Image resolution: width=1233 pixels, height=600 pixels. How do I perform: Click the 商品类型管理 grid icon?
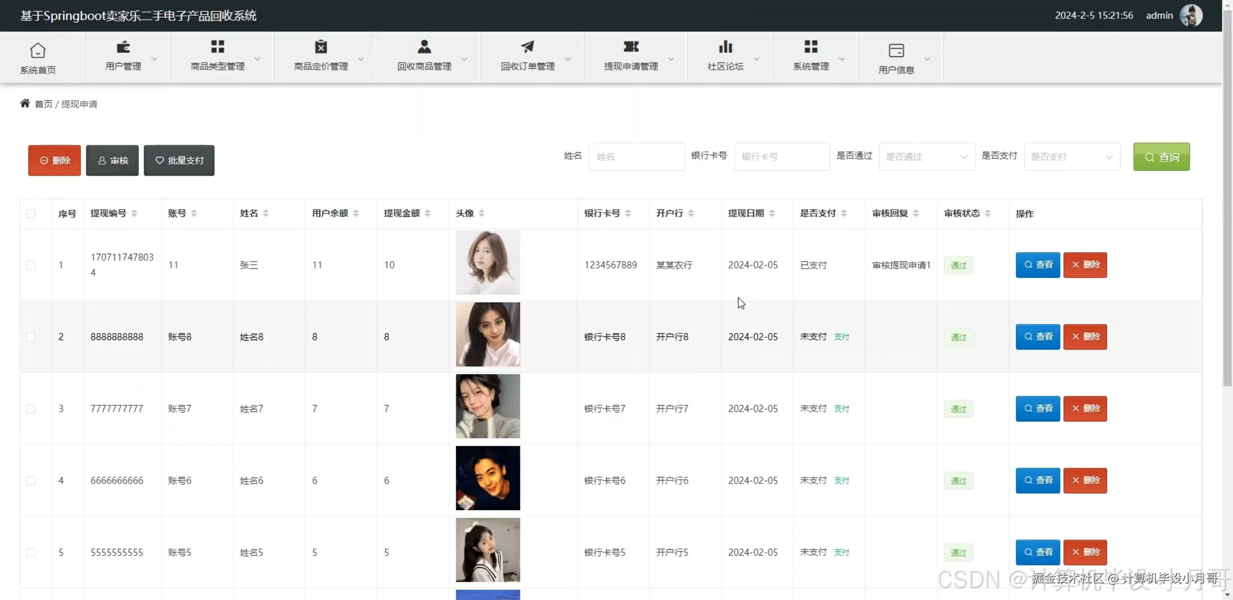click(218, 47)
